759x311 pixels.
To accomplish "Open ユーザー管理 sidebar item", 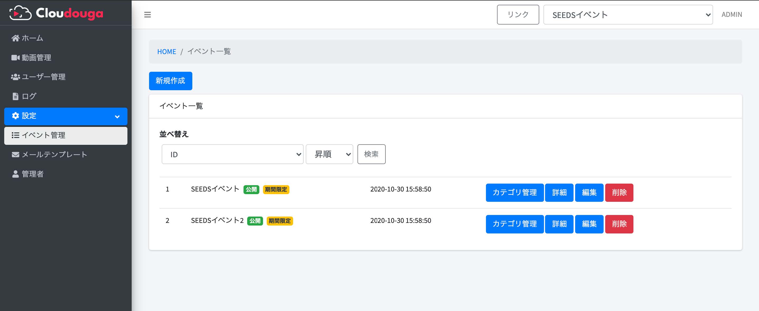I will 66,77.
